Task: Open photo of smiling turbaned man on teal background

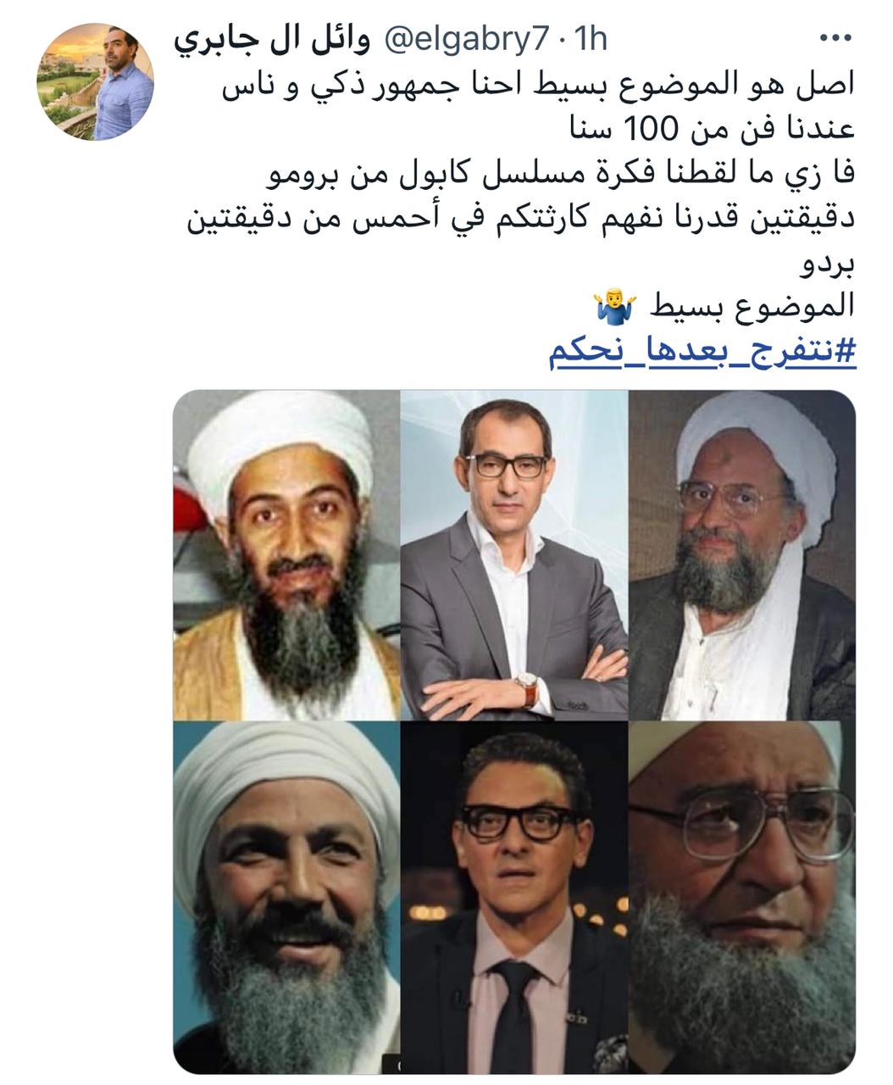Action: point(286,898)
